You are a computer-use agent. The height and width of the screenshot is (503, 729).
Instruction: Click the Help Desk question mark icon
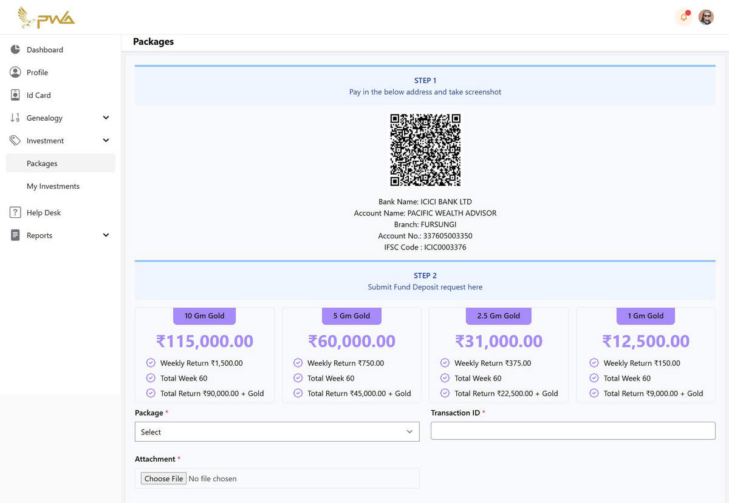tap(15, 212)
